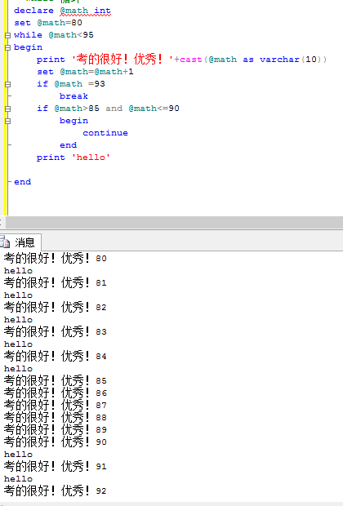This screenshot has height=506, width=343.
Task: Collapse the if @math>85 and block
Action: coord(7,109)
